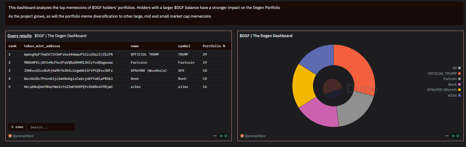Click the blue ai16z donut slice
Viewport: 466px width, 147px height.
click(x=319, y=59)
